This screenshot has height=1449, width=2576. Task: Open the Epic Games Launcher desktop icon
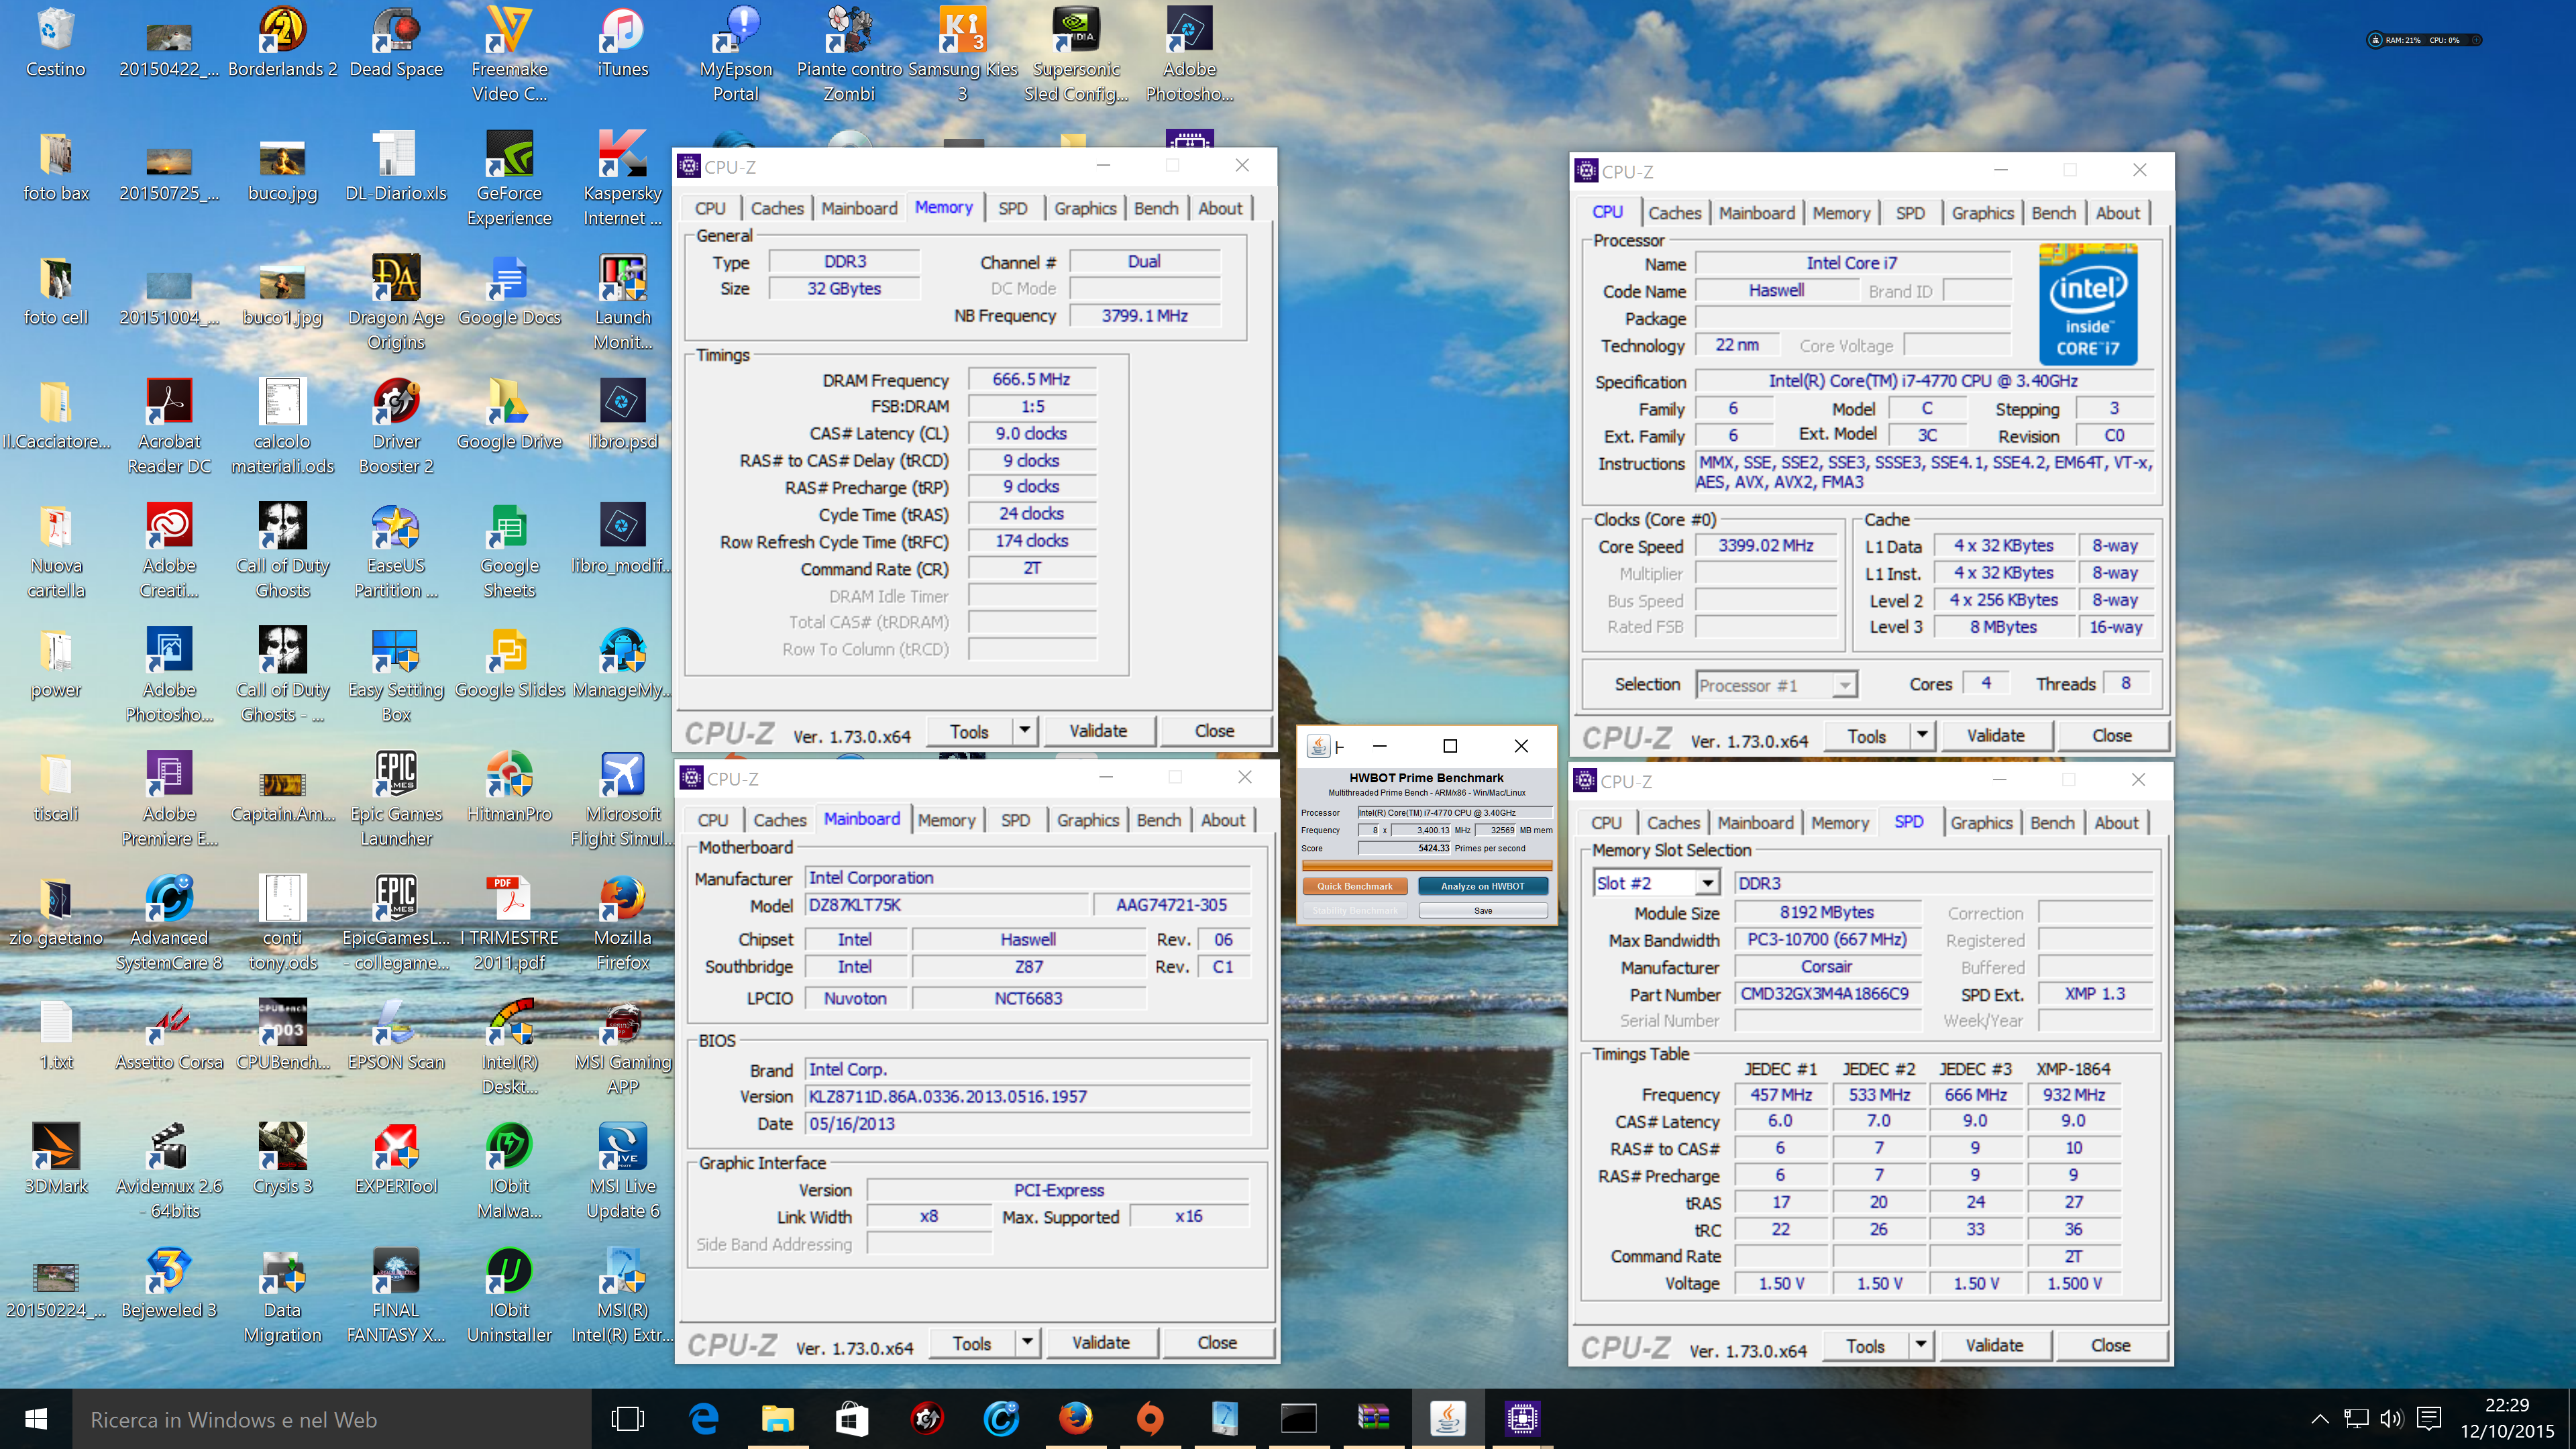[x=396, y=799]
